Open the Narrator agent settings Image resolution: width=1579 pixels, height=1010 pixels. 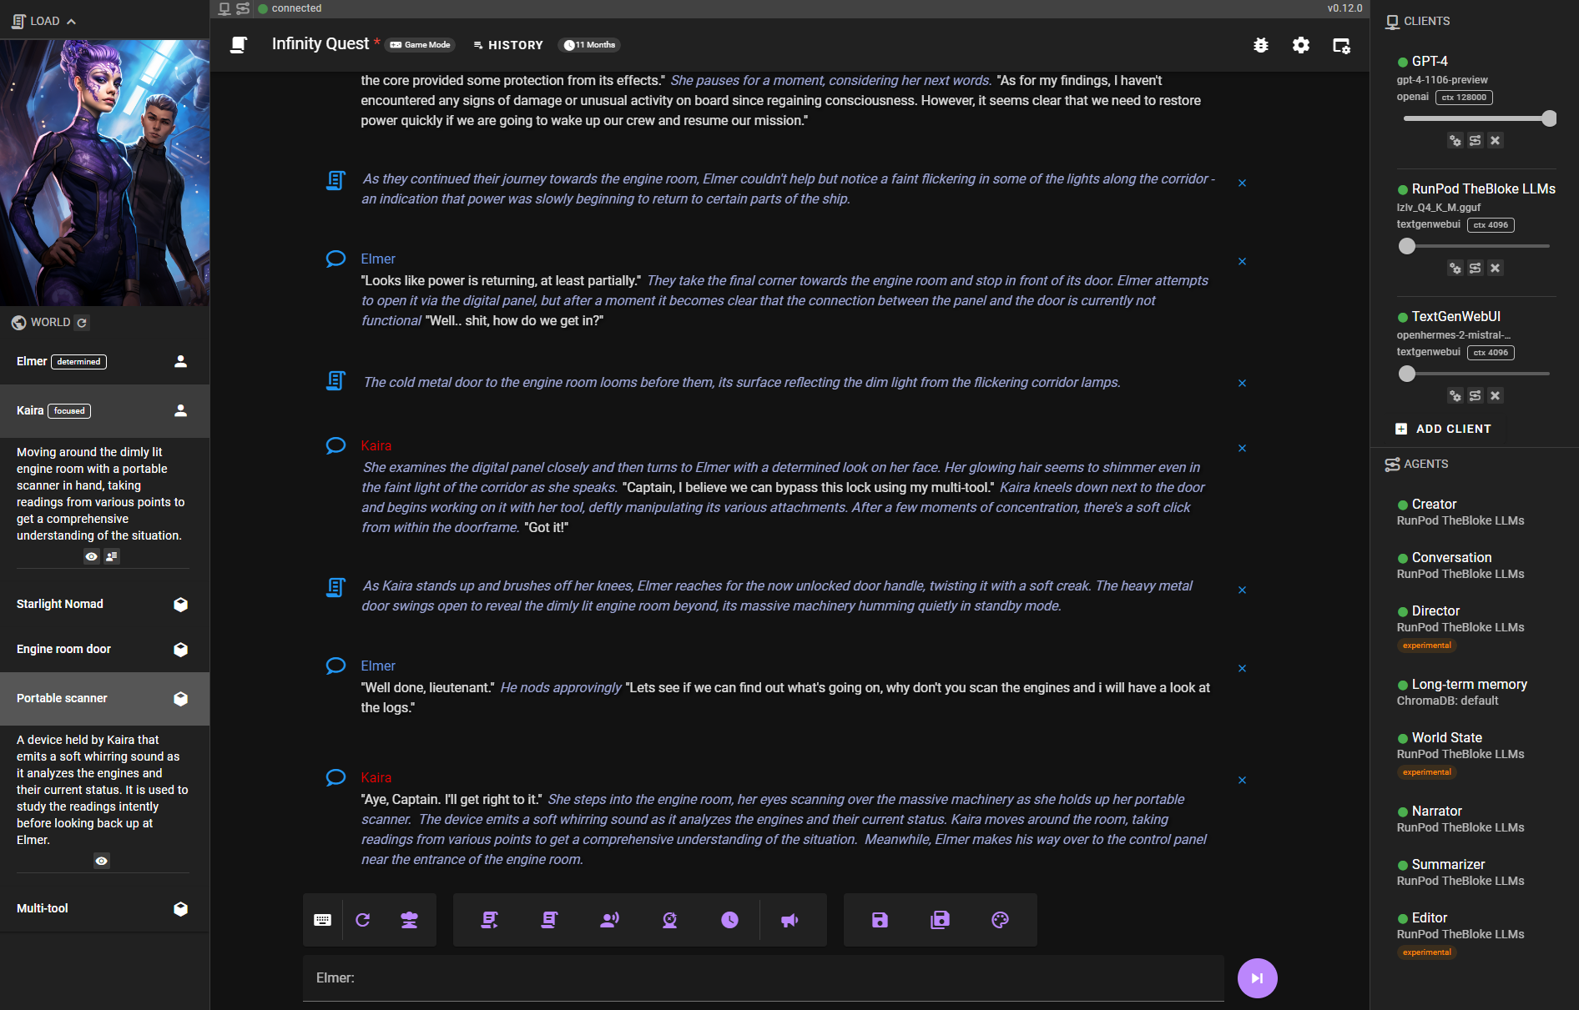[x=1436, y=811]
